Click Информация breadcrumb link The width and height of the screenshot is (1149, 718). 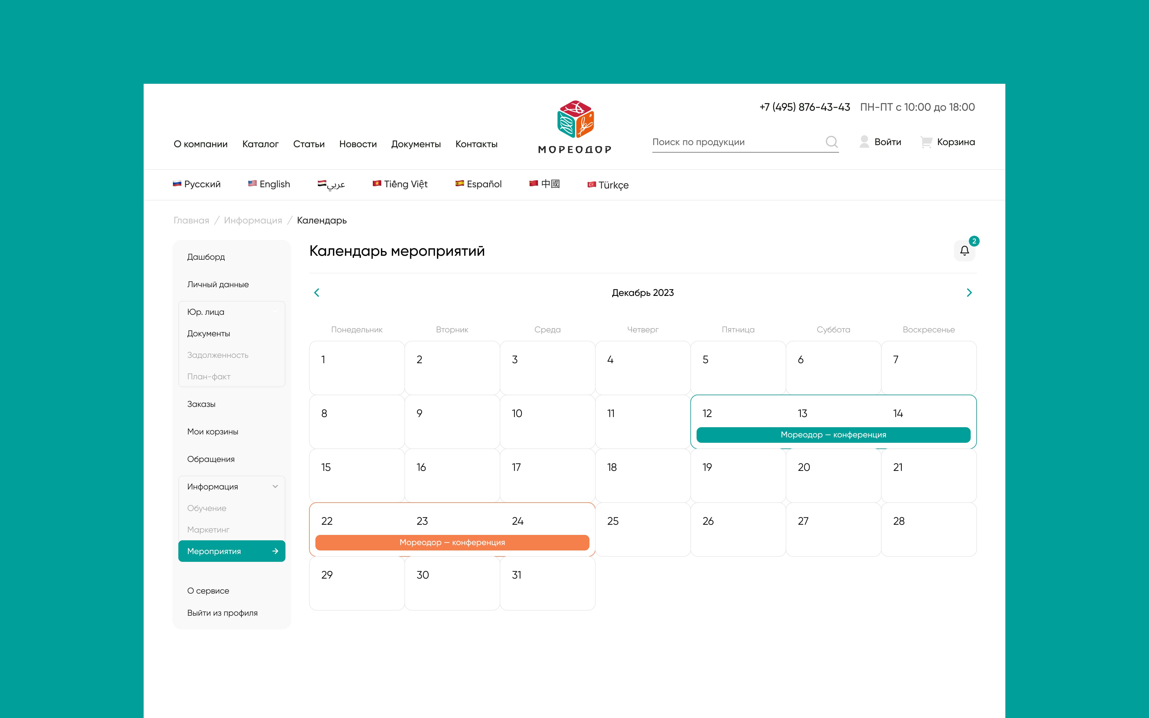click(x=253, y=220)
